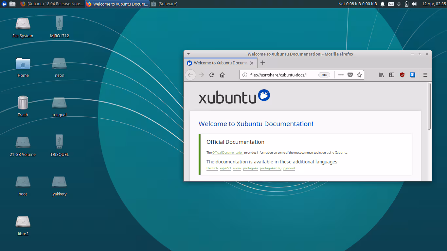
Task: Click the Firefox page vertical scrollbar
Action: click(x=429, y=106)
